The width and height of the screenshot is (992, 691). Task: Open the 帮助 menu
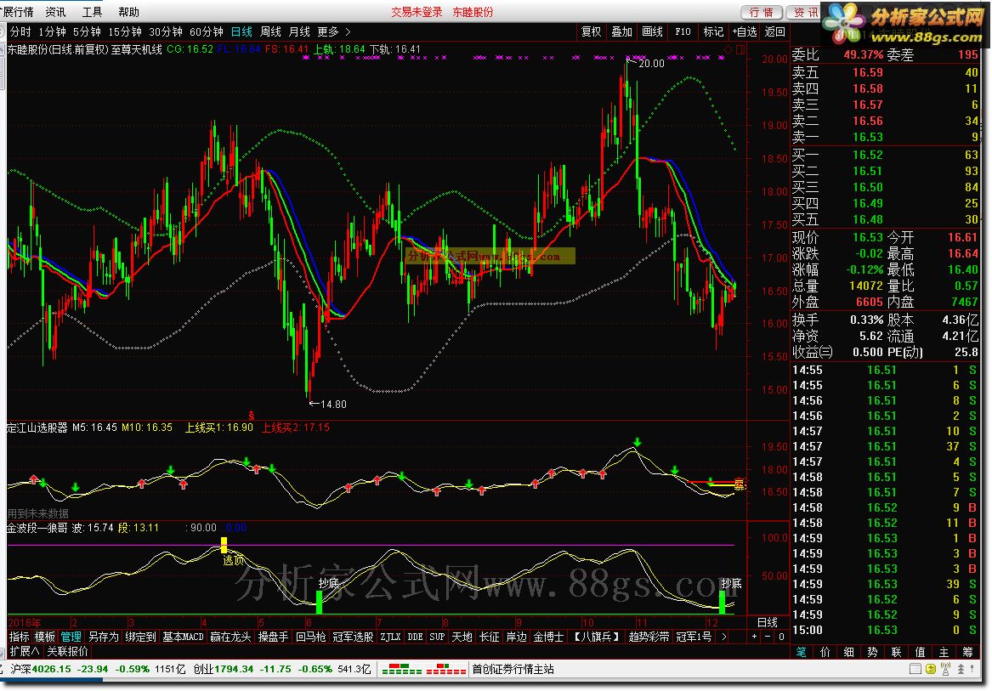129,12
